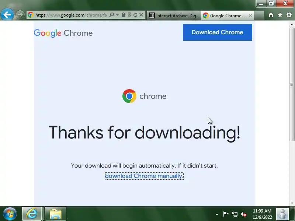Open the Windows Start menu orb
Screen dimensions: 295x221
[x=10, y=214]
